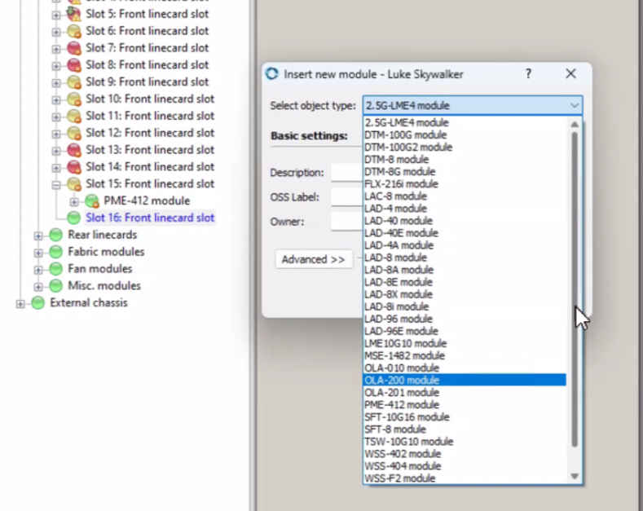The width and height of the screenshot is (643, 511).
Task: Collapse the Slot 15 tree node
Action: point(55,185)
